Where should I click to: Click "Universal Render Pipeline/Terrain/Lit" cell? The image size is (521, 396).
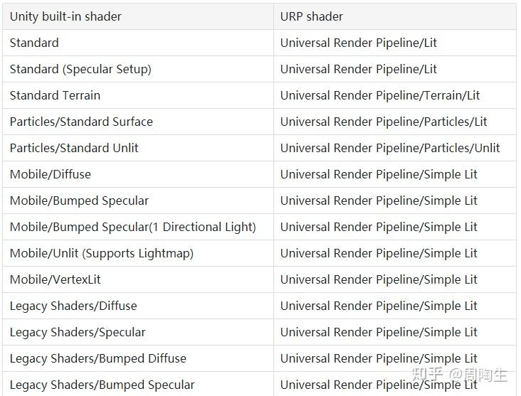[380, 95]
